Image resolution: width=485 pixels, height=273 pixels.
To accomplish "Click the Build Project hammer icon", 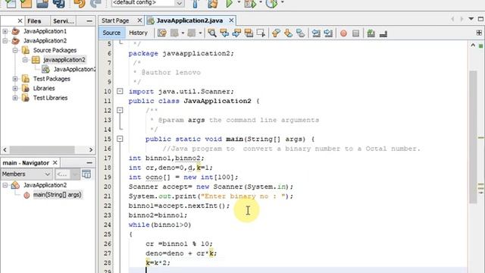I will (x=196, y=3).
